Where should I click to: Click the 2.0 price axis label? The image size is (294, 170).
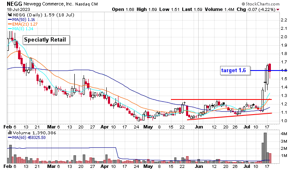point(284,37)
